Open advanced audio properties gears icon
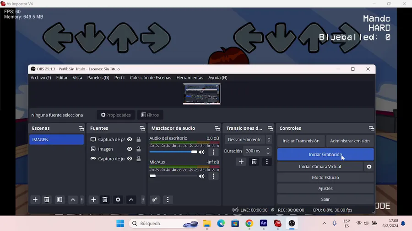 pyautogui.click(x=155, y=199)
